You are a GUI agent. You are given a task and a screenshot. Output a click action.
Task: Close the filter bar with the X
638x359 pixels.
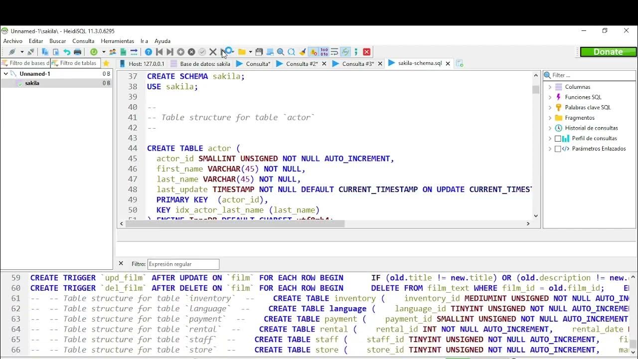pyautogui.click(x=121, y=263)
